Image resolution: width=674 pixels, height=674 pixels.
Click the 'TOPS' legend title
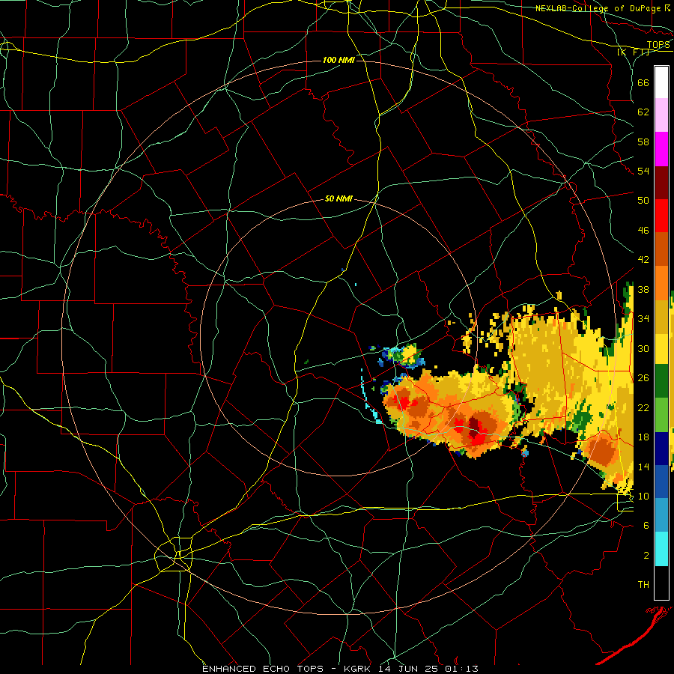[658, 45]
